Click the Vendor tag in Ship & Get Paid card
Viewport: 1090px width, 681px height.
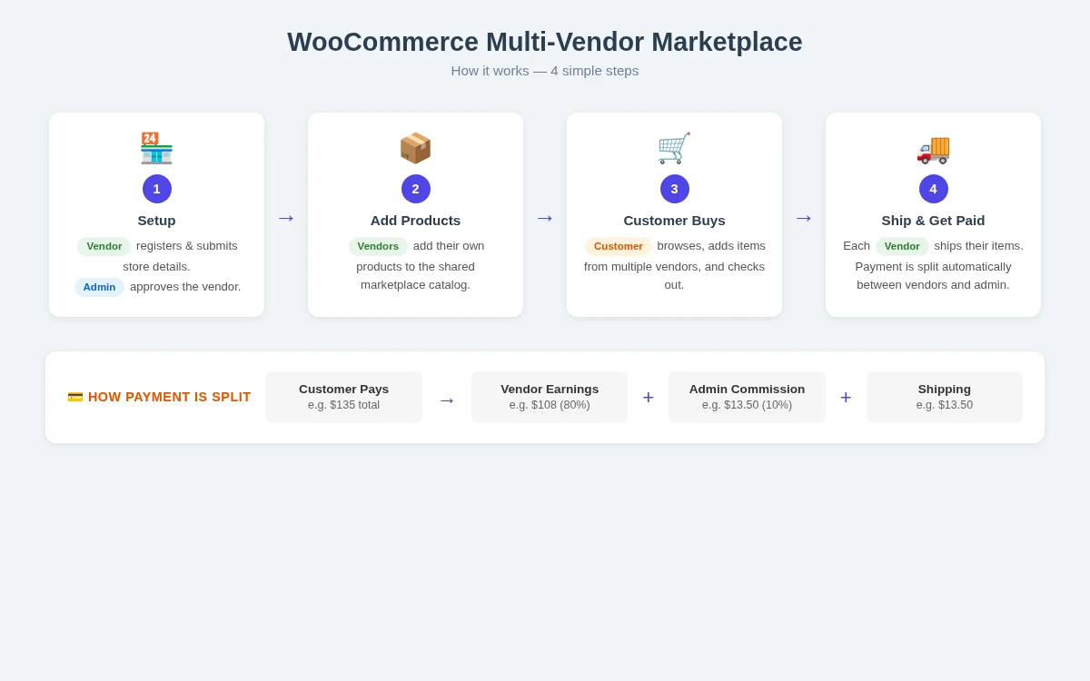coord(902,246)
